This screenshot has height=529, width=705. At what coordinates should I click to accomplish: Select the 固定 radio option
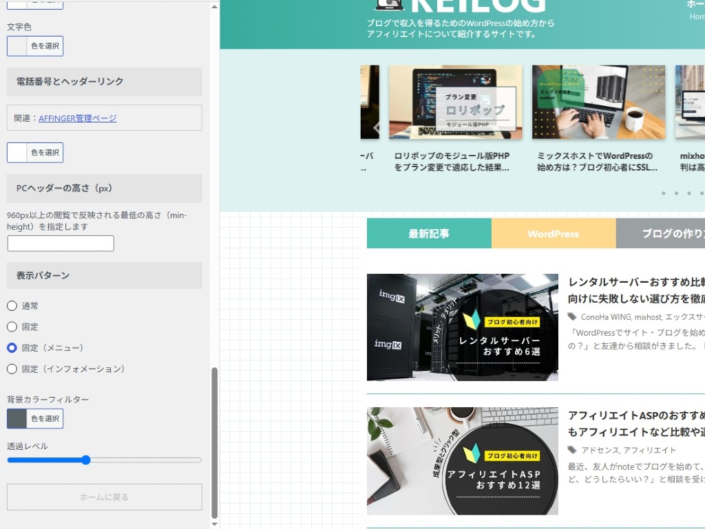[12, 327]
